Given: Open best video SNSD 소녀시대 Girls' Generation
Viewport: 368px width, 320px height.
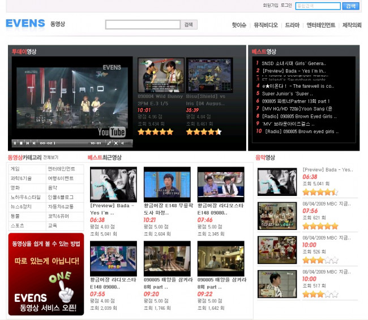Looking at the screenshot, I should tap(294, 63).
